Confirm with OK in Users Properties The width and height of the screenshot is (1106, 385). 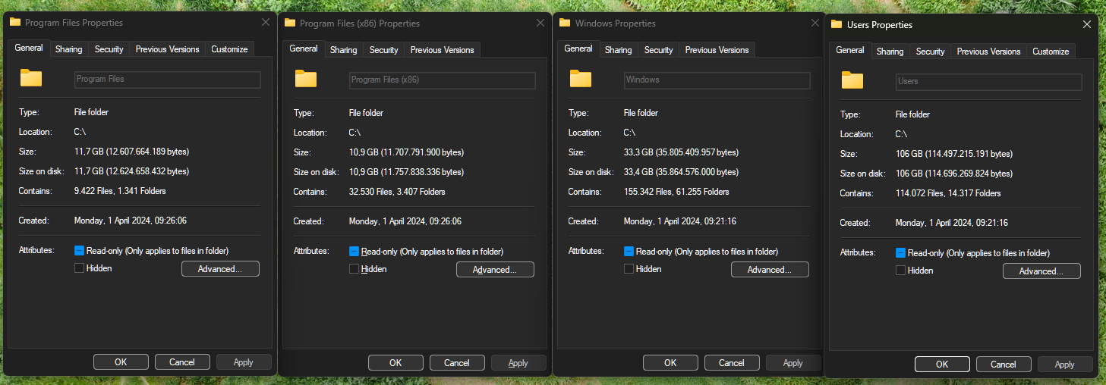942,365
